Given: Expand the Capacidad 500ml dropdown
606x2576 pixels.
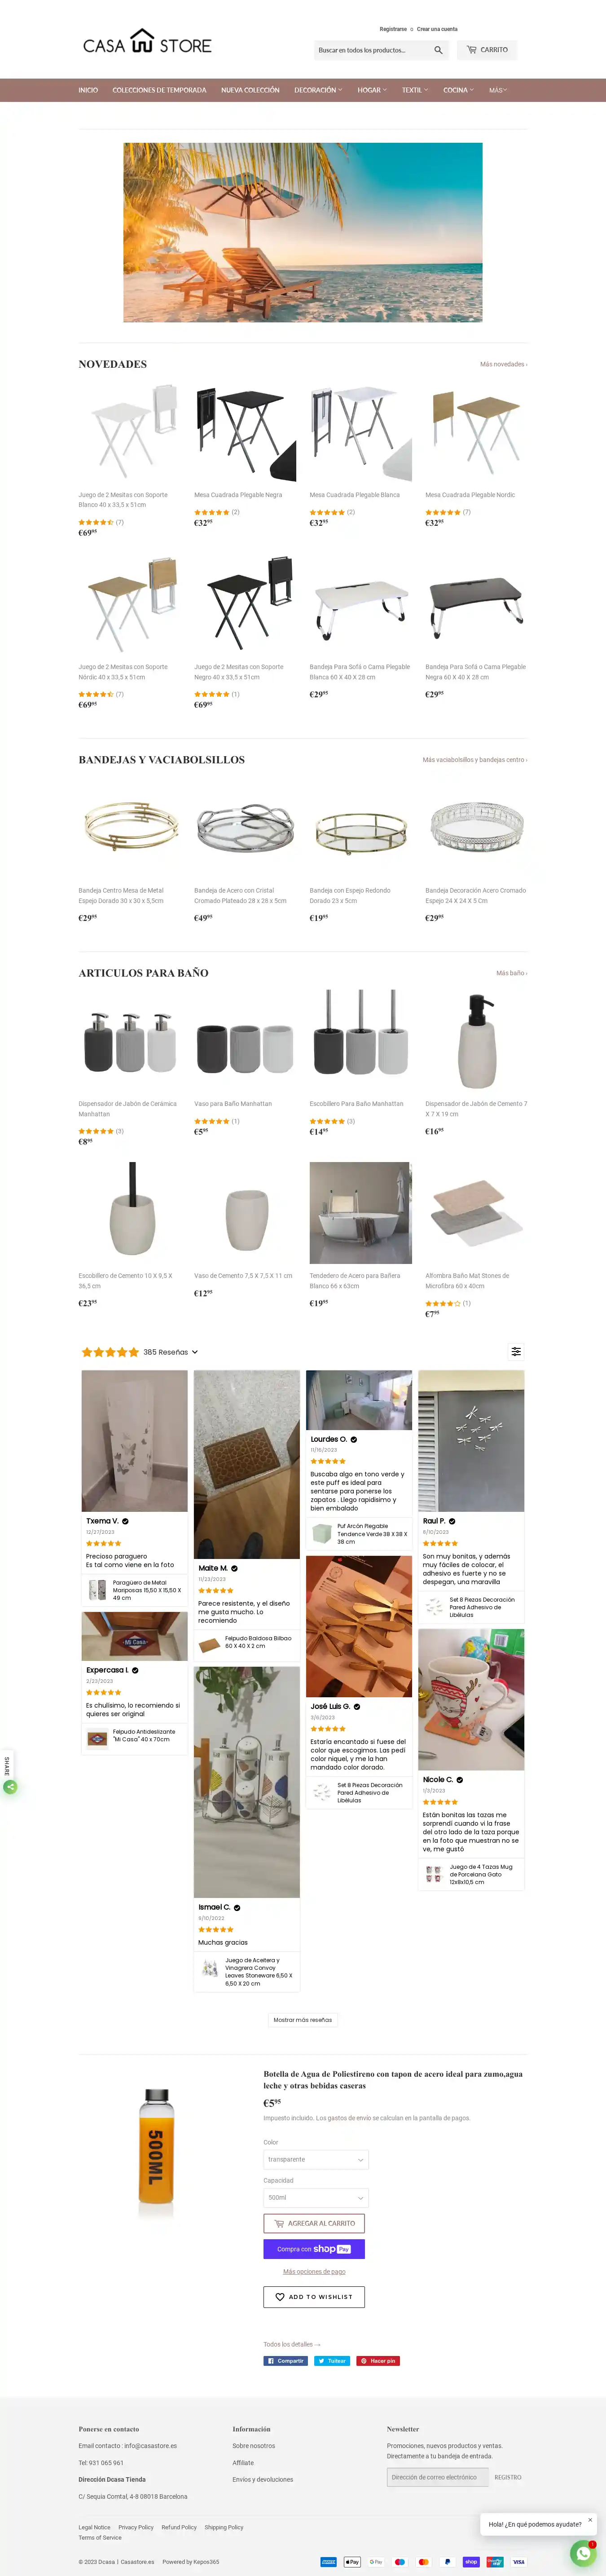Looking at the screenshot, I should coord(316,2197).
